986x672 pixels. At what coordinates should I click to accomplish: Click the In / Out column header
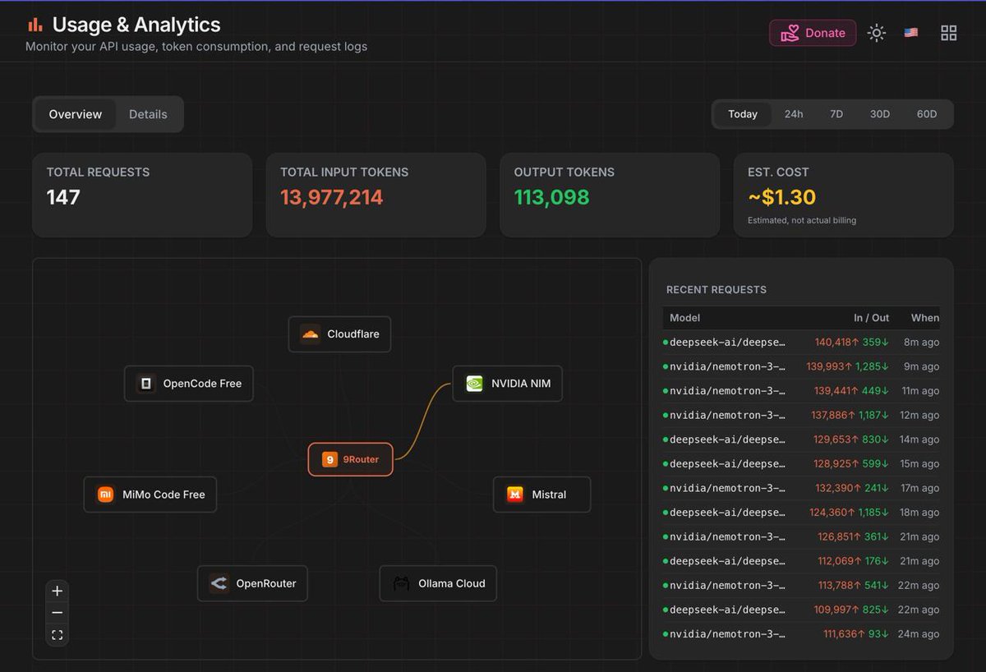pyautogui.click(x=872, y=318)
